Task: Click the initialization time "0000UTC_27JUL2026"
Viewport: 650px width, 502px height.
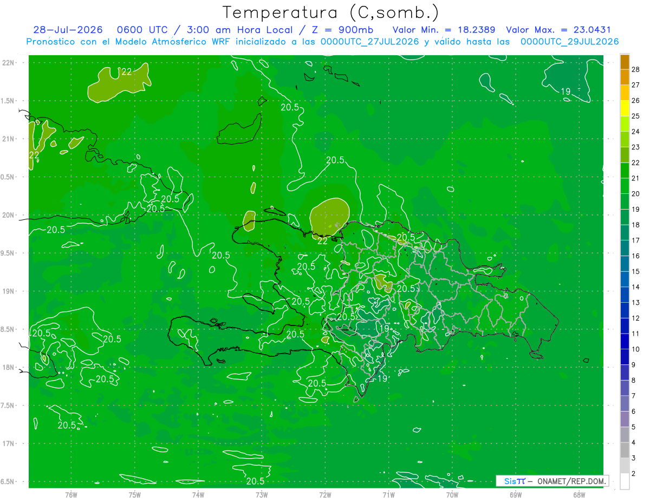Action: click(x=370, y=42)
